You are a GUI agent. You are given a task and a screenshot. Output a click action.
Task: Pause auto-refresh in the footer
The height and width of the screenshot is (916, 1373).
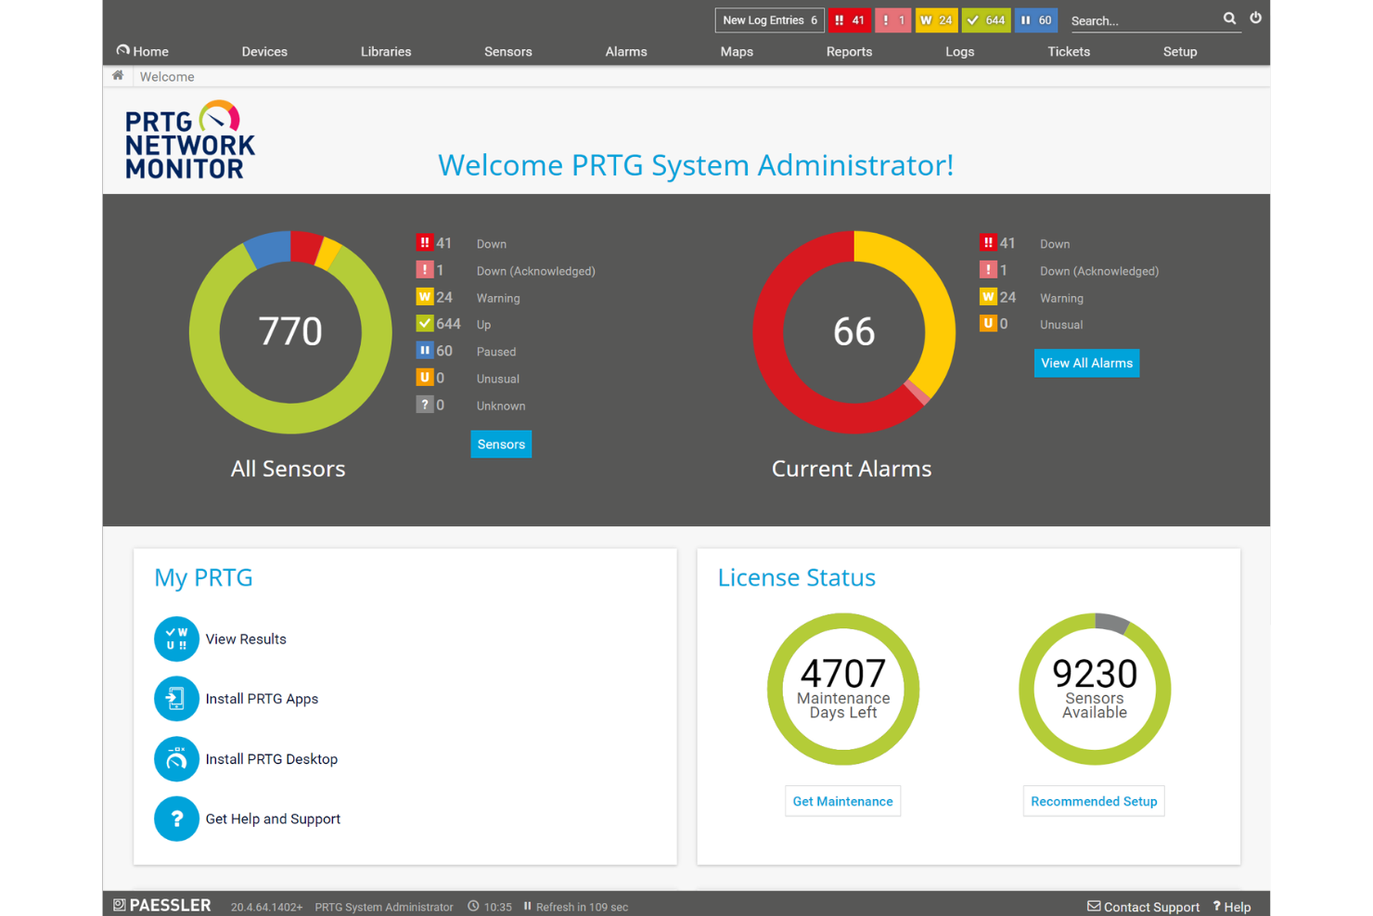point(527,907)
